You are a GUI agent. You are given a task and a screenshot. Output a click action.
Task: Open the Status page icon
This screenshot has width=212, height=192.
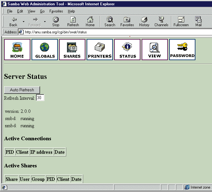(x=127, y=50)
